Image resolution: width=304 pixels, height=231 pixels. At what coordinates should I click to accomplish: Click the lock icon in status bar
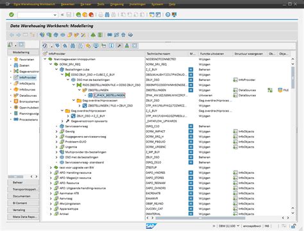coord(294,226)
